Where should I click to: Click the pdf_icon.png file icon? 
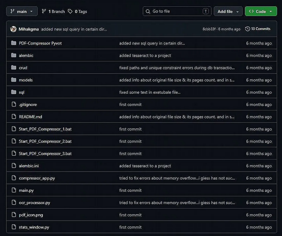pyautogui.click(x=14, y=215)
